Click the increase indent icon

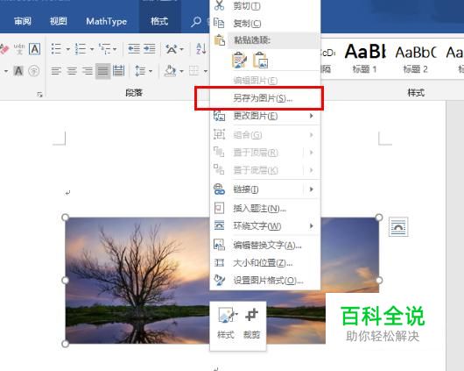point(150,48)
